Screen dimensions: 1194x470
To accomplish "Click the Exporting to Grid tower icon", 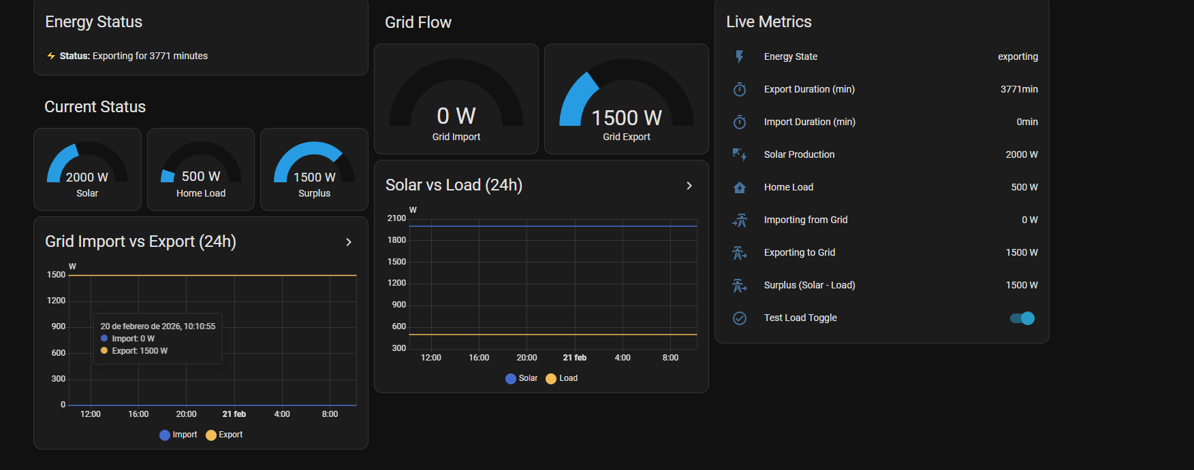I will pos(740,252).
